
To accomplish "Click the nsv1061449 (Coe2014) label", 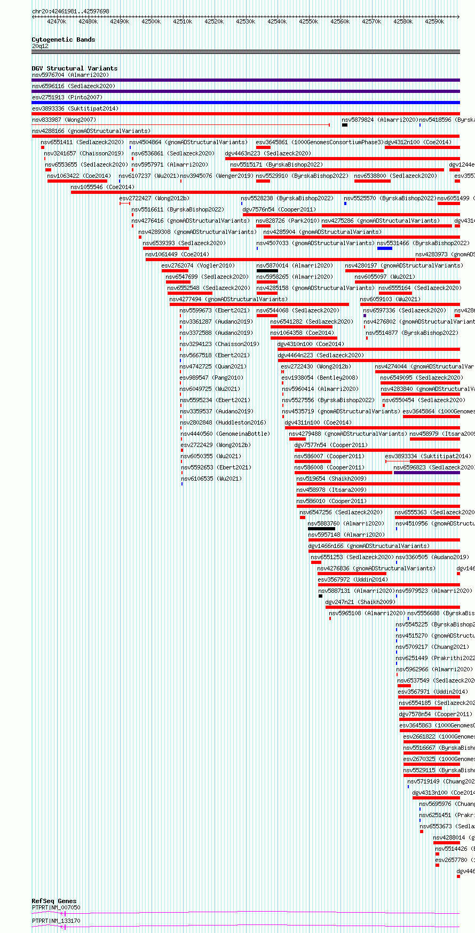I will [x=177, y=254].
